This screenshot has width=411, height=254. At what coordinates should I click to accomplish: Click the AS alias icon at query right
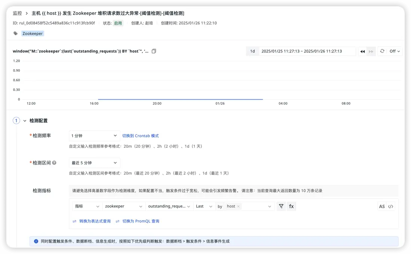tap(382, 206)
